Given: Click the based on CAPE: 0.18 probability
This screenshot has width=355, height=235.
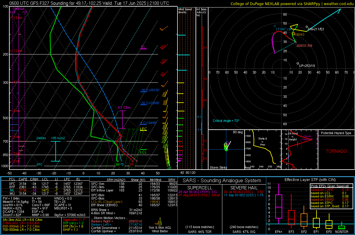Looking at the screenshot, I should pyautogui.click(x=330, y=190).
